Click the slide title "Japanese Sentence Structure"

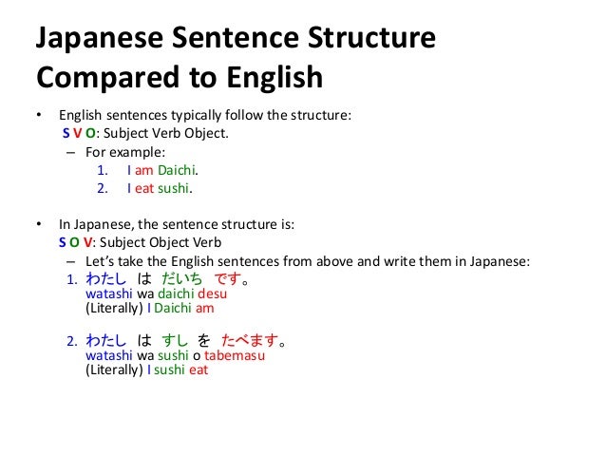point(234,42)
